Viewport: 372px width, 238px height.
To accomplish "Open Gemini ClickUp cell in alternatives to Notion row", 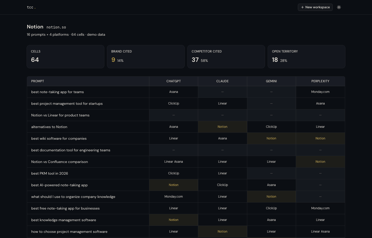I will click(x=271, y=127).
